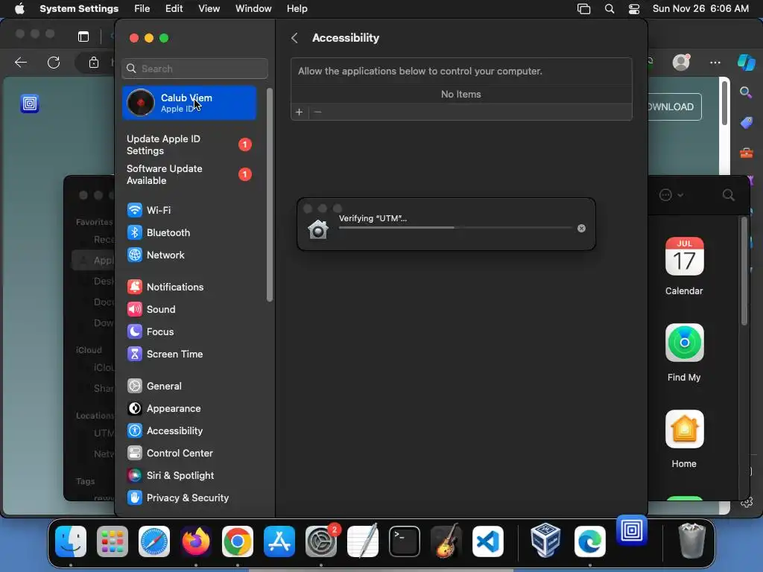The height and width of the screenshot is (572, 763).
Task: Open Finder from the Dock
Action: click(x=71, y=541)
